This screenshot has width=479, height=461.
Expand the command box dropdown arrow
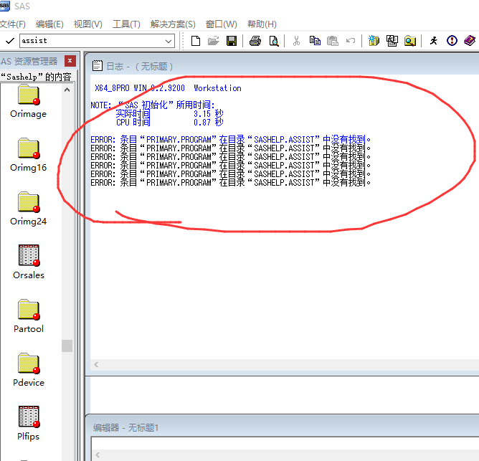[x=169, y=41]
